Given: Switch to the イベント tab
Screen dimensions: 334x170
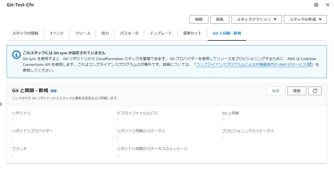Looking at the screenshot, I should [x=57, y=33].
